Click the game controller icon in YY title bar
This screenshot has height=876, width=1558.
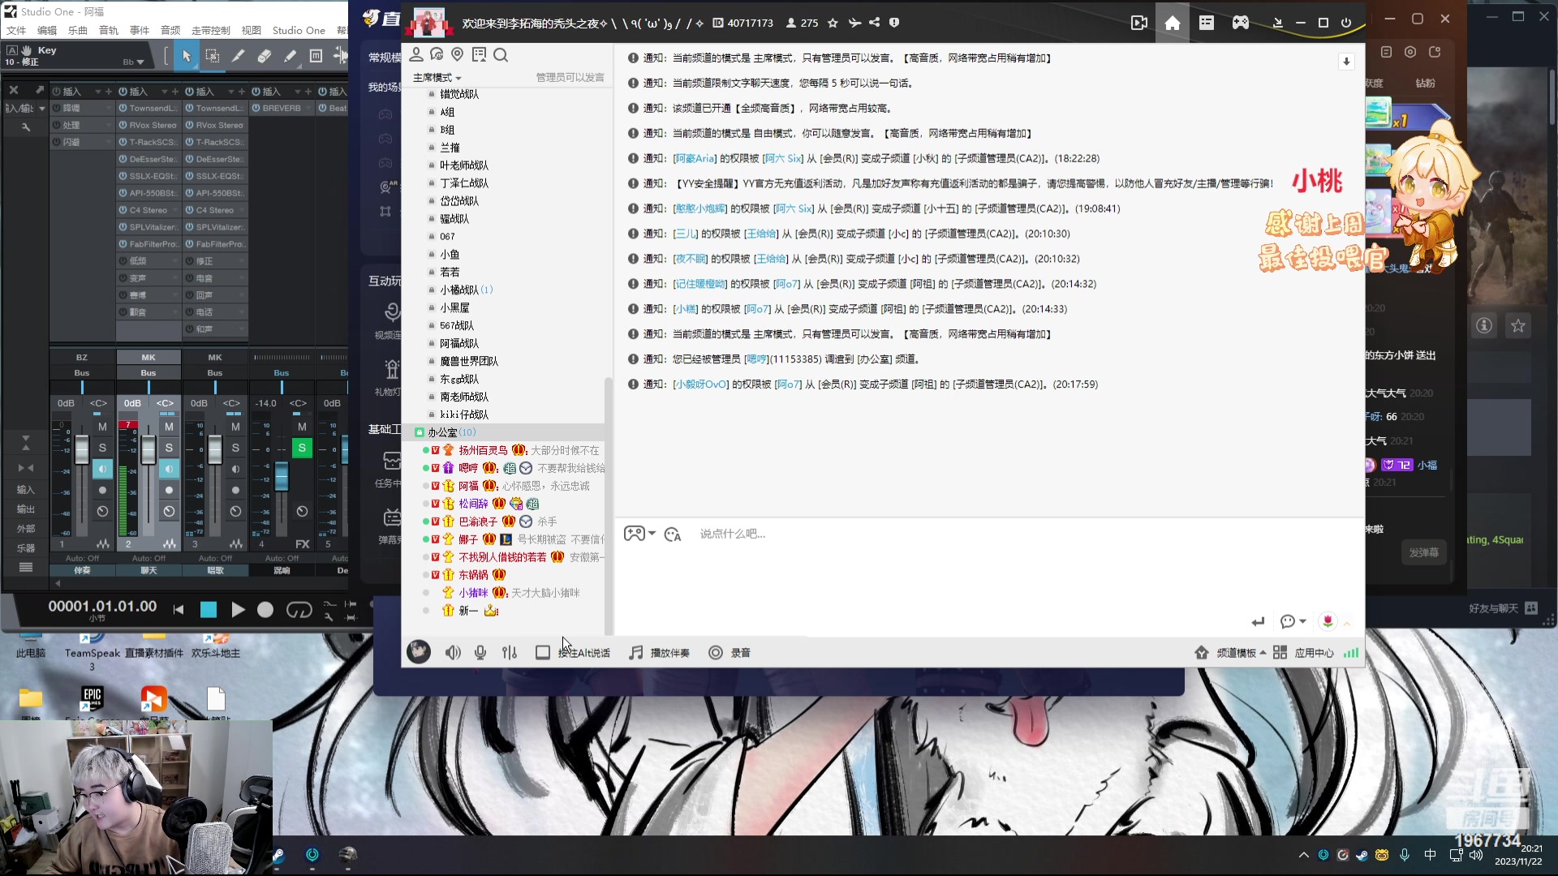1241,23
